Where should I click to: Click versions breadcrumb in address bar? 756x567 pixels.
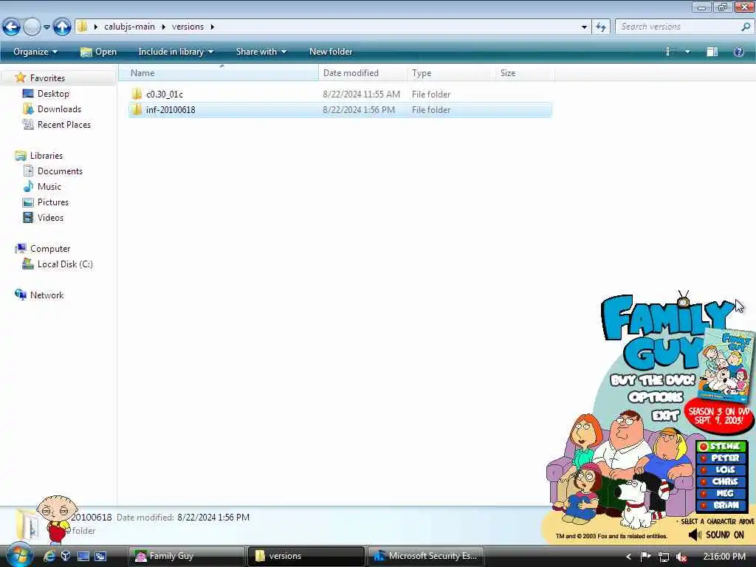pyautogui.click(x=188, y=27)
